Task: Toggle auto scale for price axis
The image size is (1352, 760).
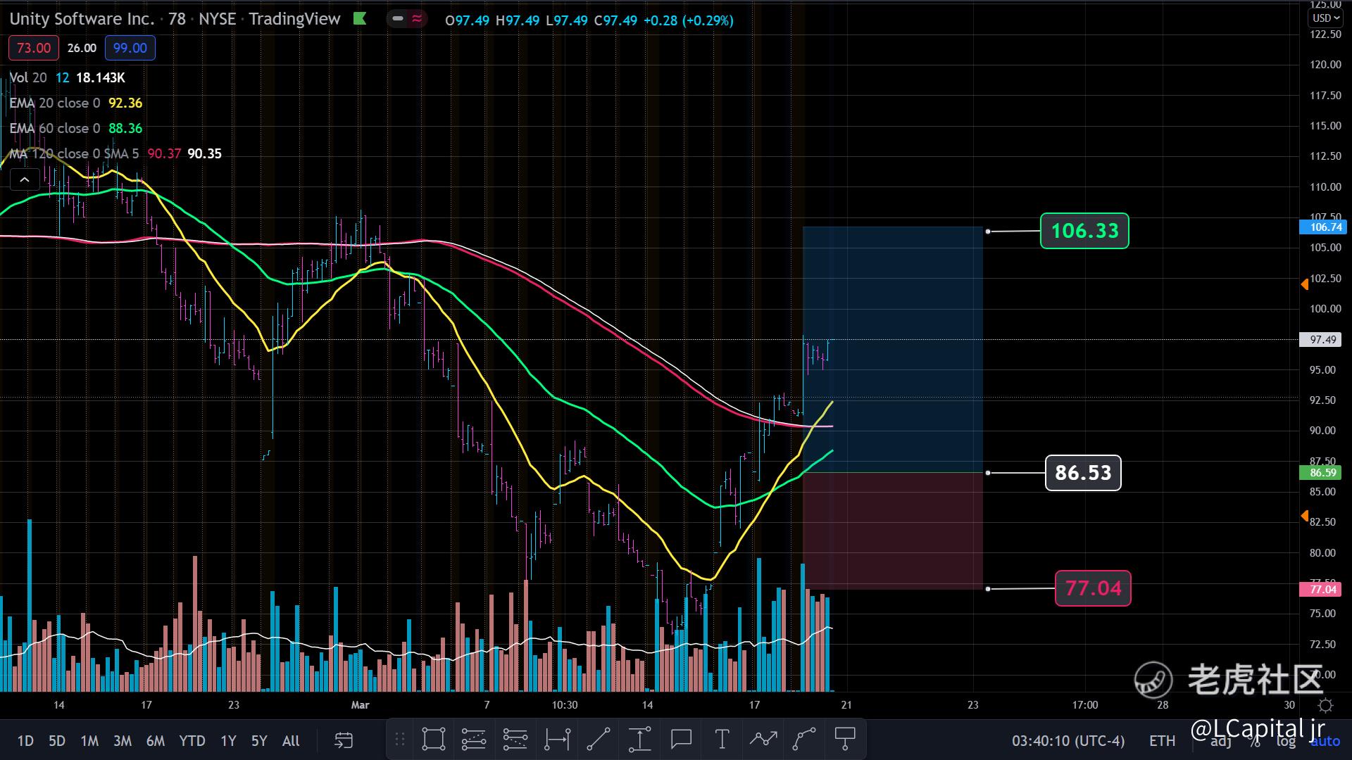Action: tap(1325, 741)
